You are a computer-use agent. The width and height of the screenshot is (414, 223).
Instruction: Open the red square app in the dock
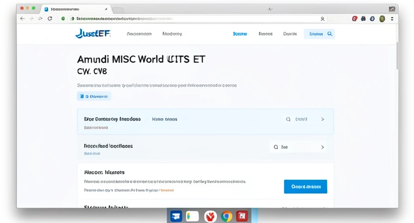[242, 216]
